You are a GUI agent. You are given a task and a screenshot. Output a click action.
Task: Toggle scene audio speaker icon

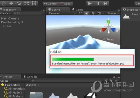click(x=93, y=13)
